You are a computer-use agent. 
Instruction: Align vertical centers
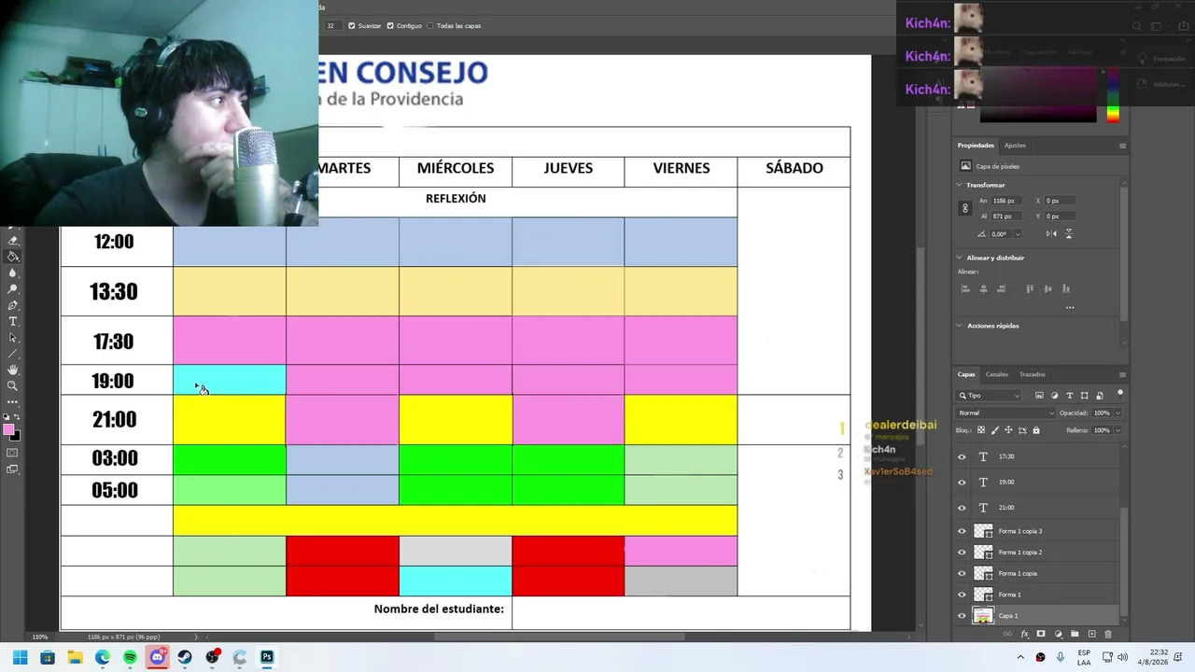pos(1047,289)
